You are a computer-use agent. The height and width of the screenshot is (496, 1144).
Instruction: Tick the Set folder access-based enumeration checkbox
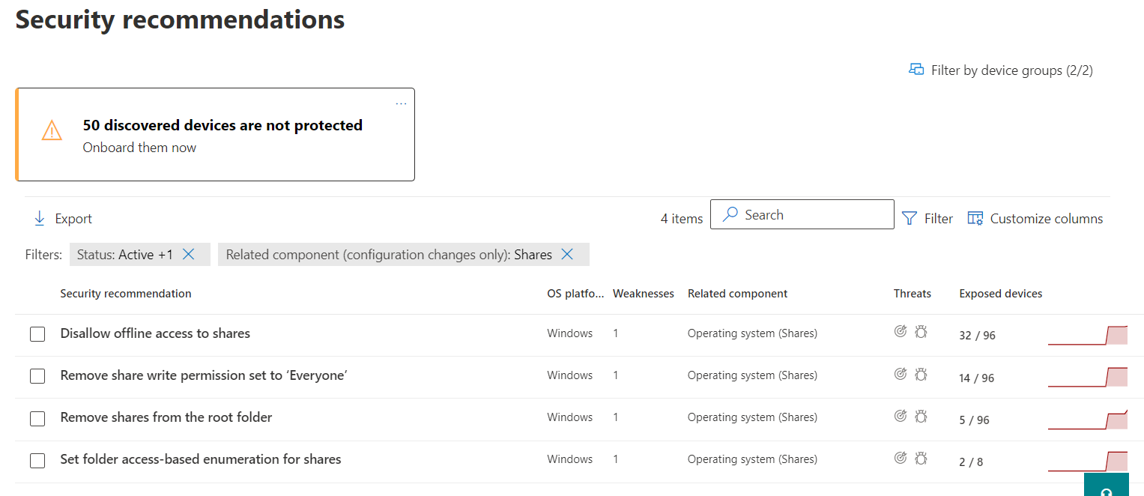pos(37,460)
